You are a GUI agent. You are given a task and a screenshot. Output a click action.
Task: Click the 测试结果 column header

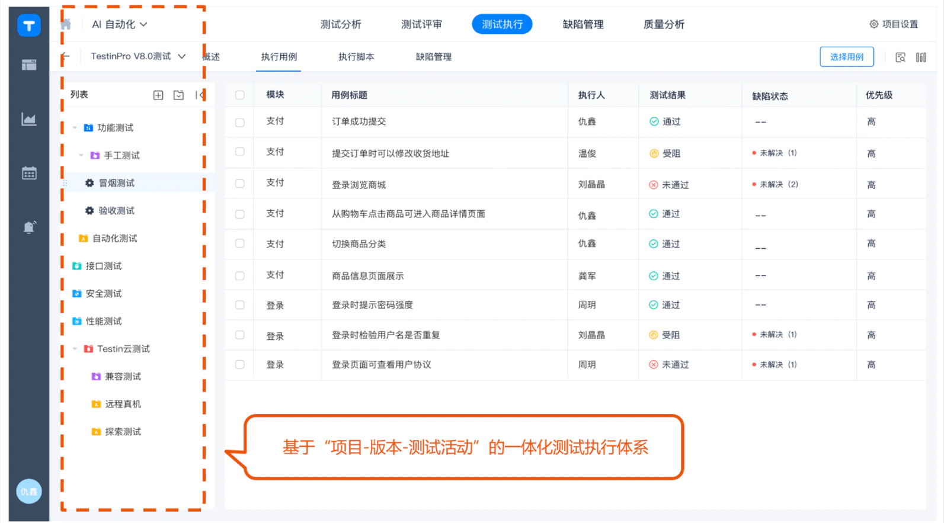point(667,95)
